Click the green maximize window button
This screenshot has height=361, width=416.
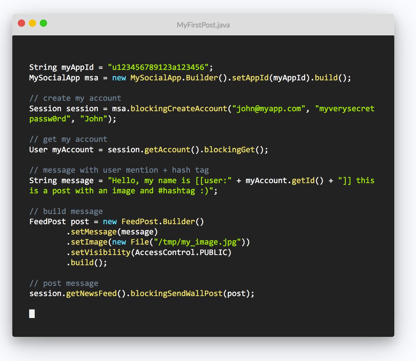coord(43,23)
